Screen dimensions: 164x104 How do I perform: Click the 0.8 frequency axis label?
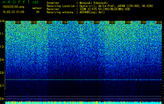2,73
